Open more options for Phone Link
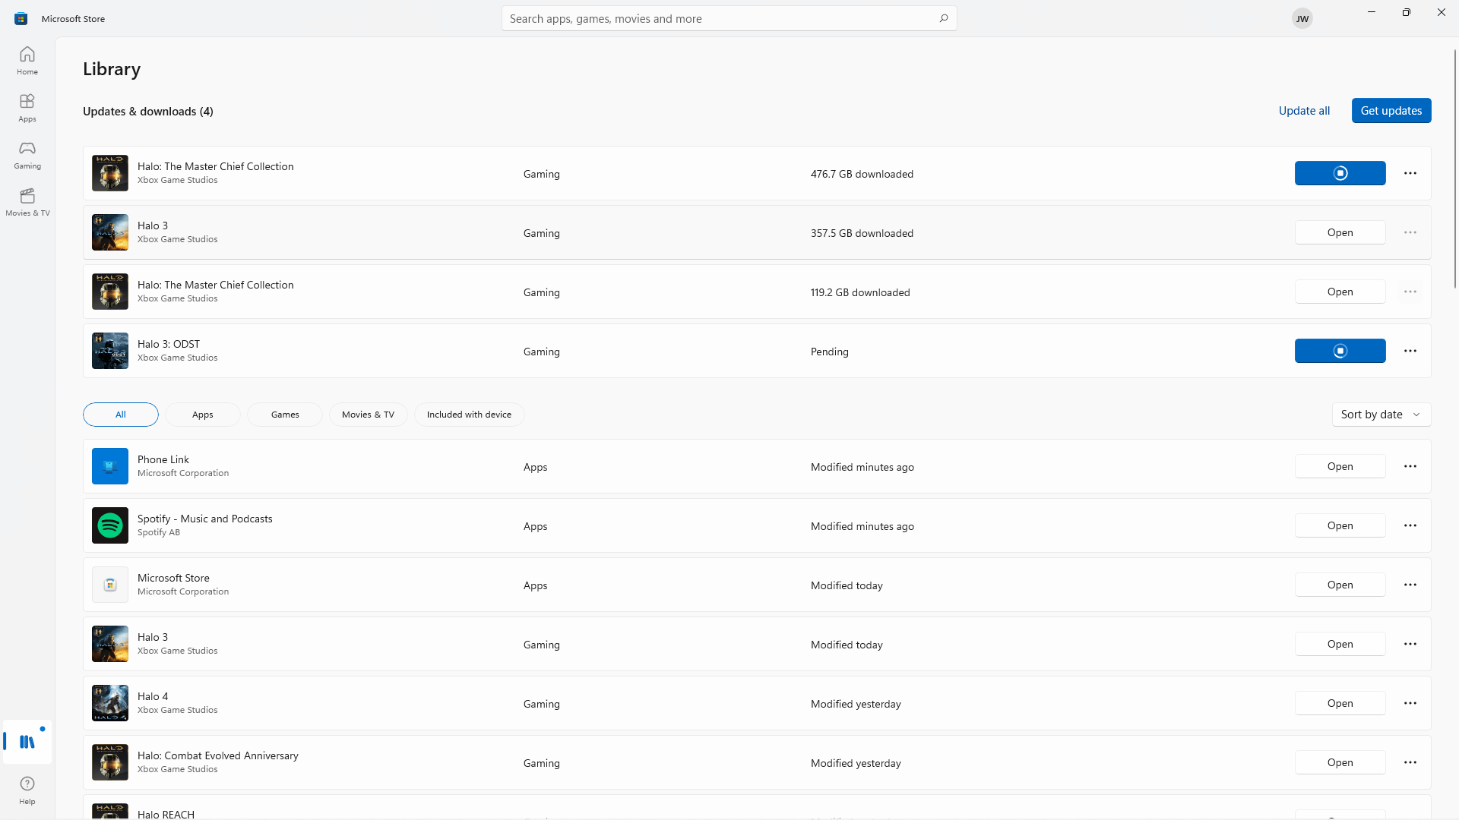Screen dimensions: 1459x820 1410,466
